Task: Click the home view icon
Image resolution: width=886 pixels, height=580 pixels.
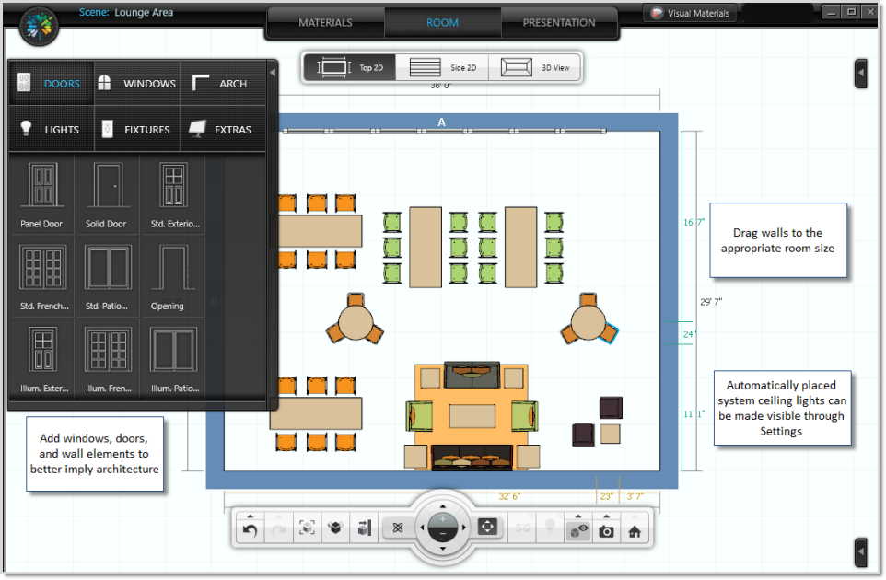Action: [635, 530]
